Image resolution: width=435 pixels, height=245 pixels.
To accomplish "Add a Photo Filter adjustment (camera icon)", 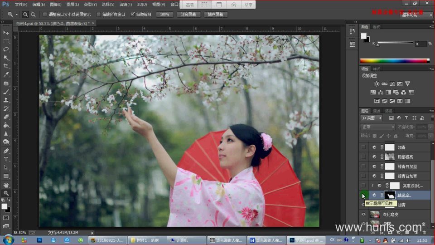I will coord(396,92).
